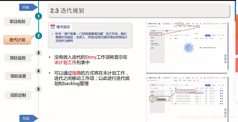Click notification bell in upper screenshot

click(x=208, y=24)
